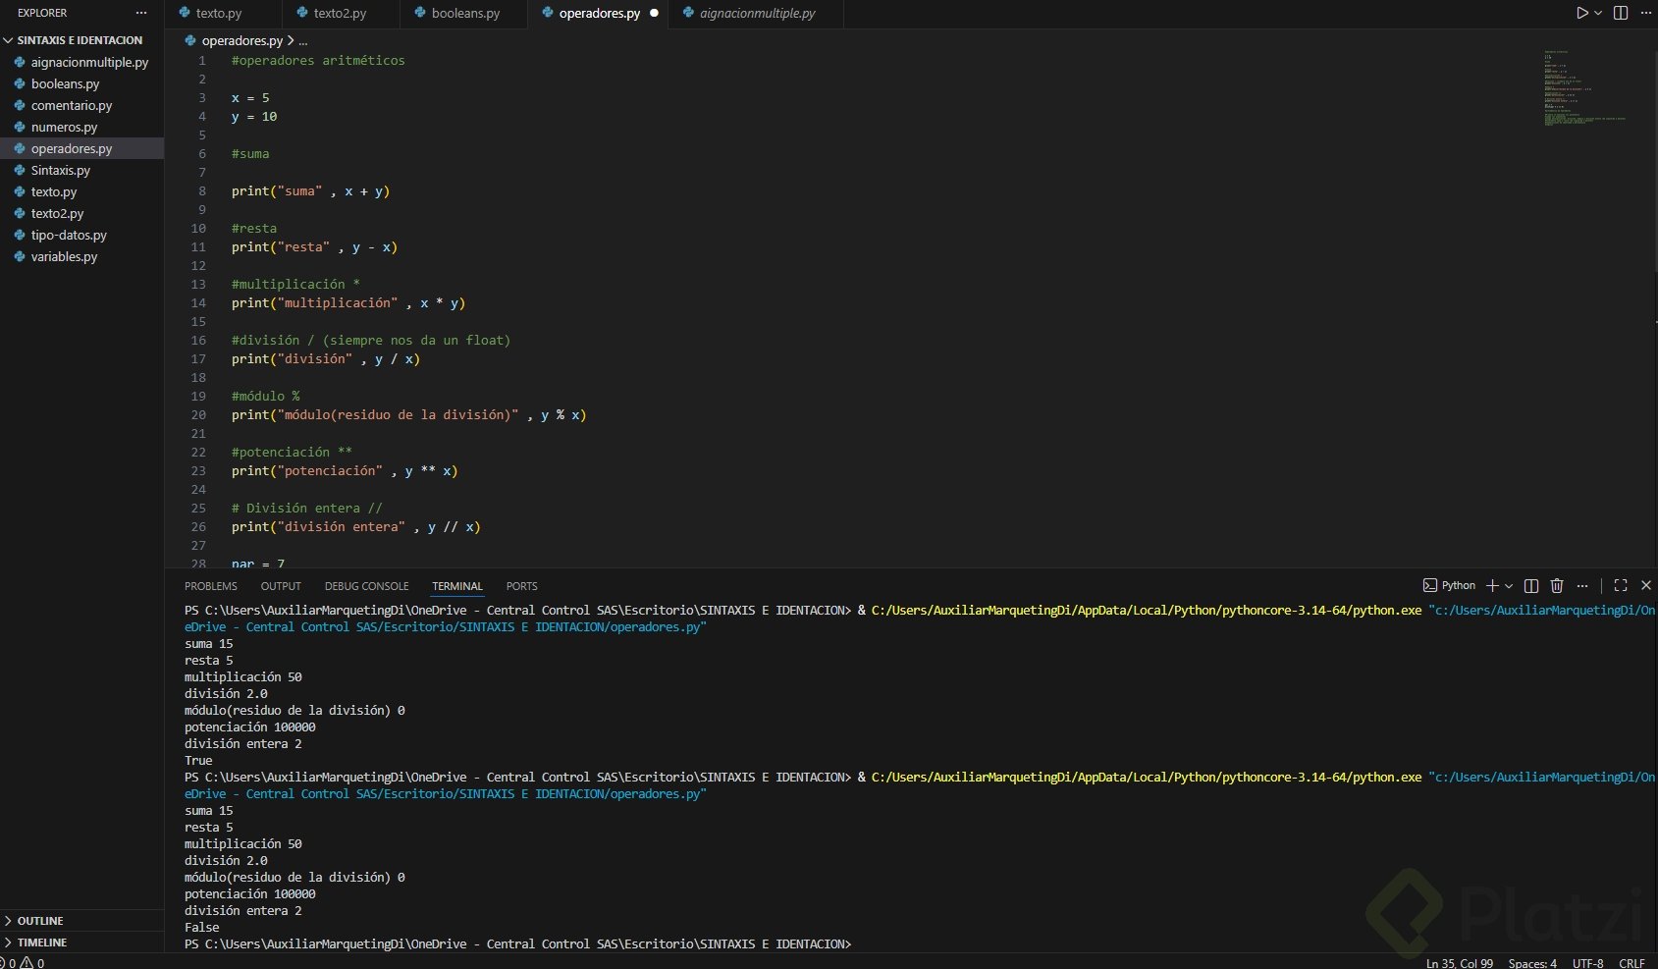The image size is (1658, 969).
Task: Open Explorer panel more actions ellipsis
Action: [x=141, y=13]
